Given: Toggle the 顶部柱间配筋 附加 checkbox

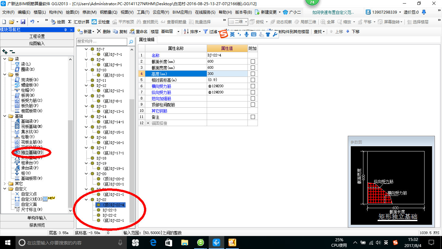Looking at the screenshot, I should pos(253,105).
